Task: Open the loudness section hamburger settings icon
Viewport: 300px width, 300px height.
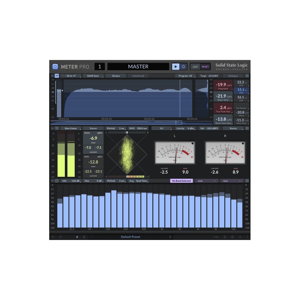Action: [x=247, y=76]
